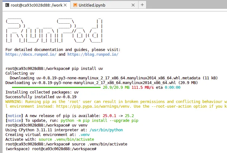Follow the blog.runpod.io link

click(93, 54)
